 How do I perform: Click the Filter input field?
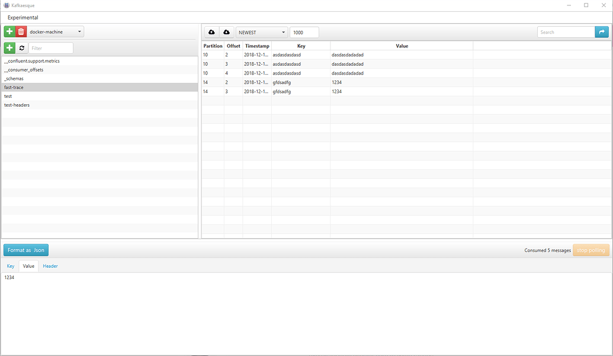point(50,47)
